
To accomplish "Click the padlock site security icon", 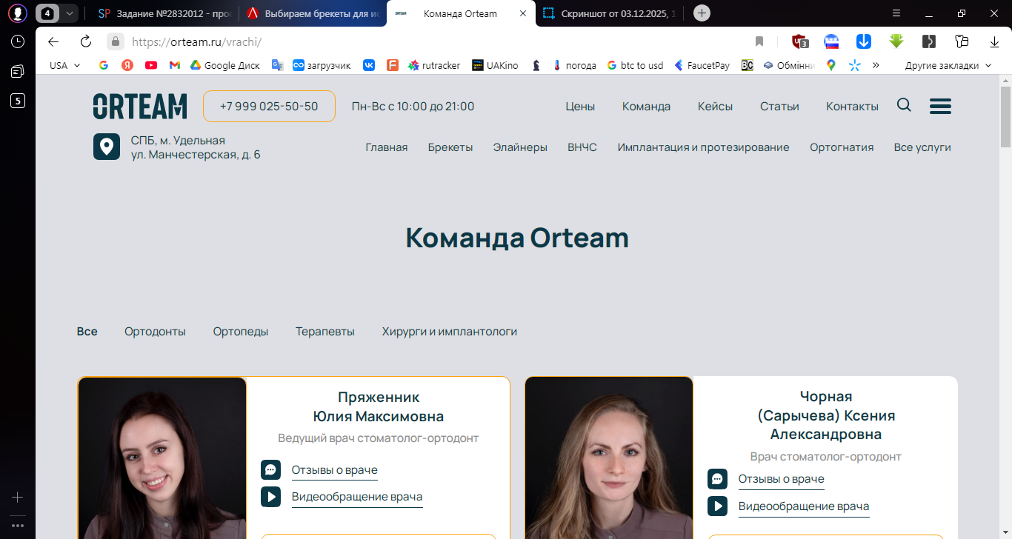I will 115,41.
